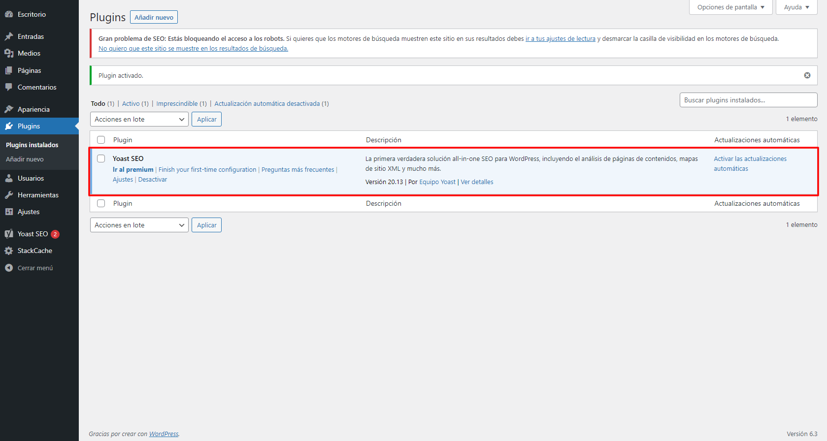Open Comentarios menu item
Screen dimensions: 827x441
[39, 87]
